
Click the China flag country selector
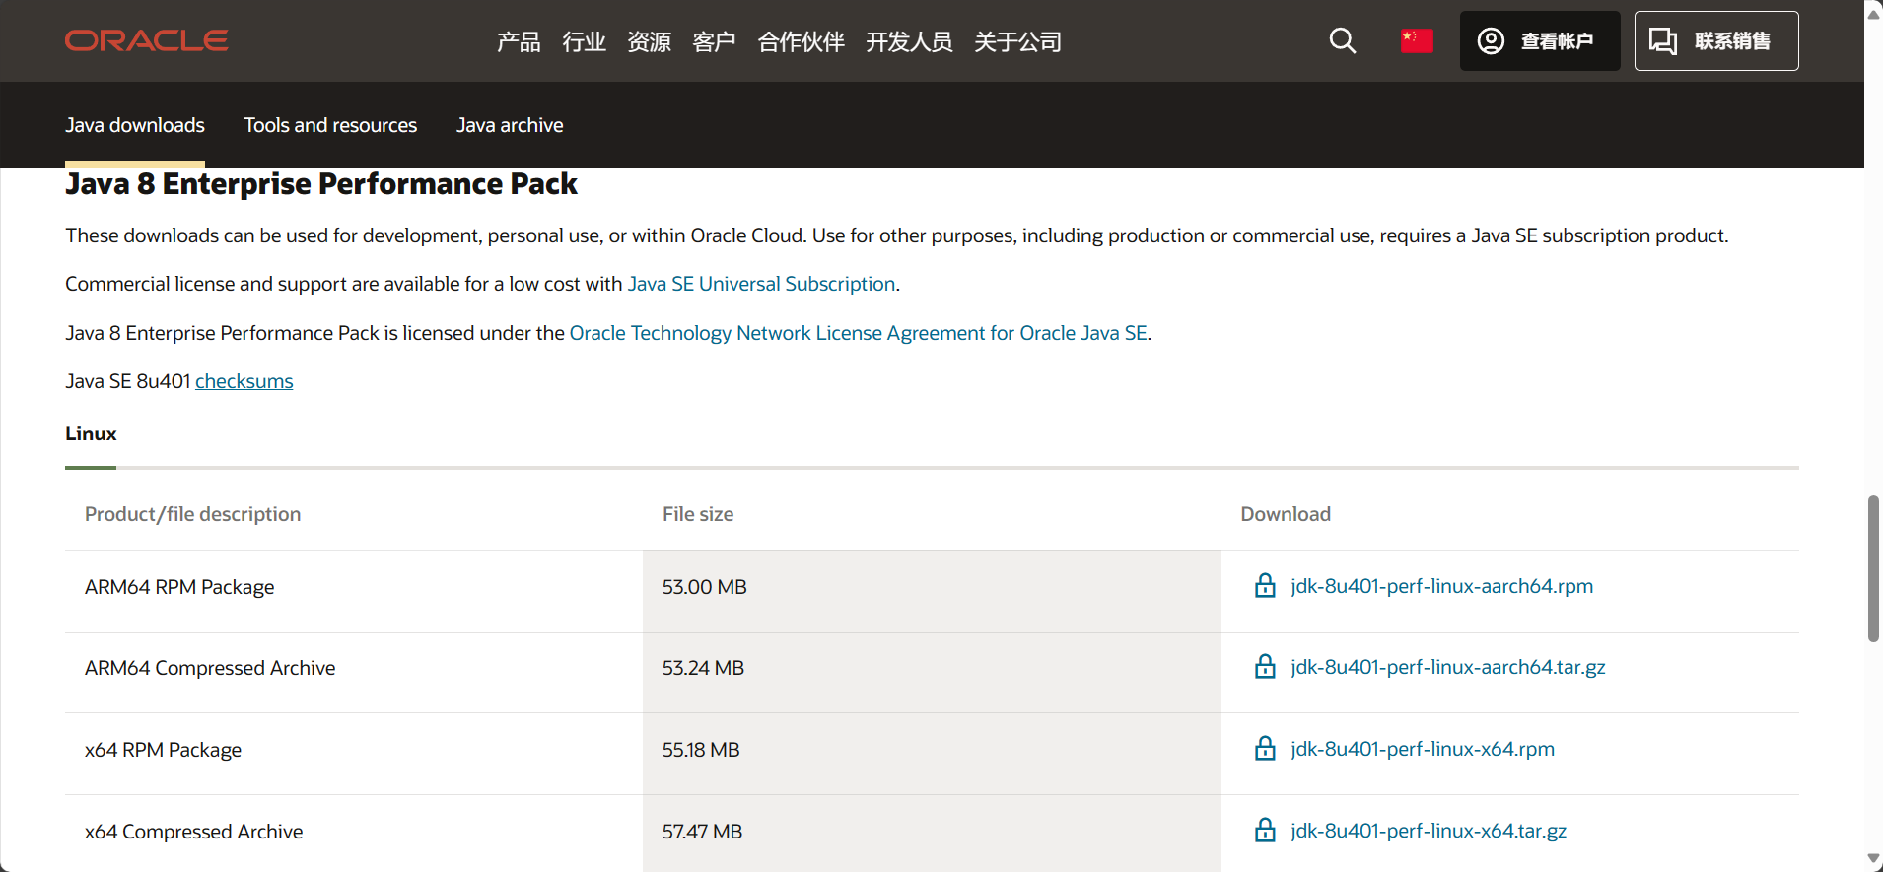tap(1417, 40)
